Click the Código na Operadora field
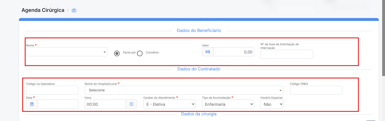The image size is (385, 121). tap(52, 90)
